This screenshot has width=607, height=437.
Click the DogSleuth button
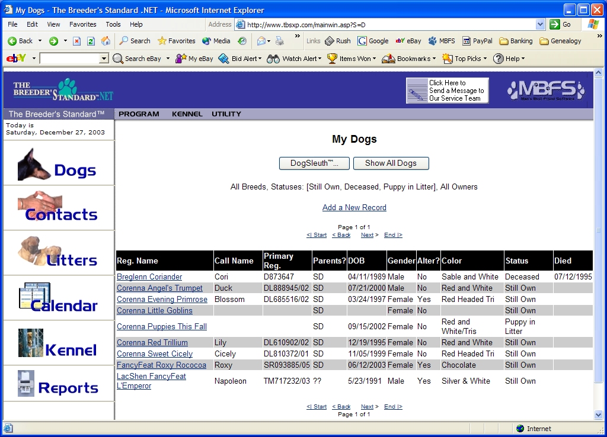tap(314, 163)
